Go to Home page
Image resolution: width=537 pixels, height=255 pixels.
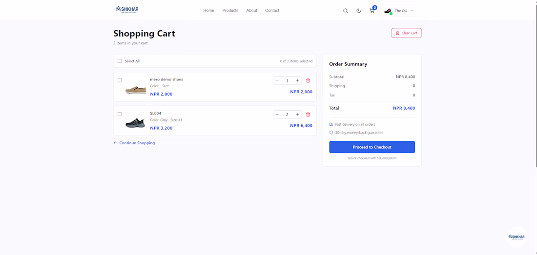tap(208, 11)
